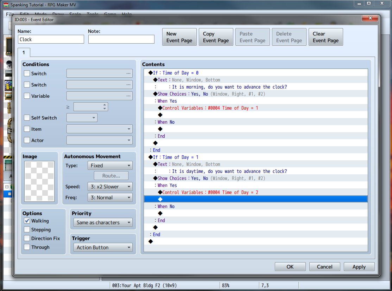392x291 pixels.
Task: Tick the Self Switch condition checkbox
Action: 27,118
